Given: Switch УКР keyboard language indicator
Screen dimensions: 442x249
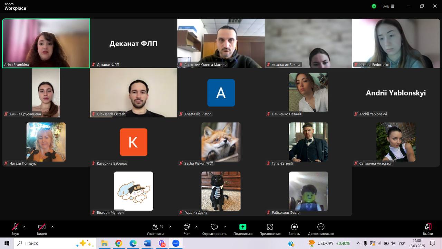Looking at the screenshot, I should point(402,243).
